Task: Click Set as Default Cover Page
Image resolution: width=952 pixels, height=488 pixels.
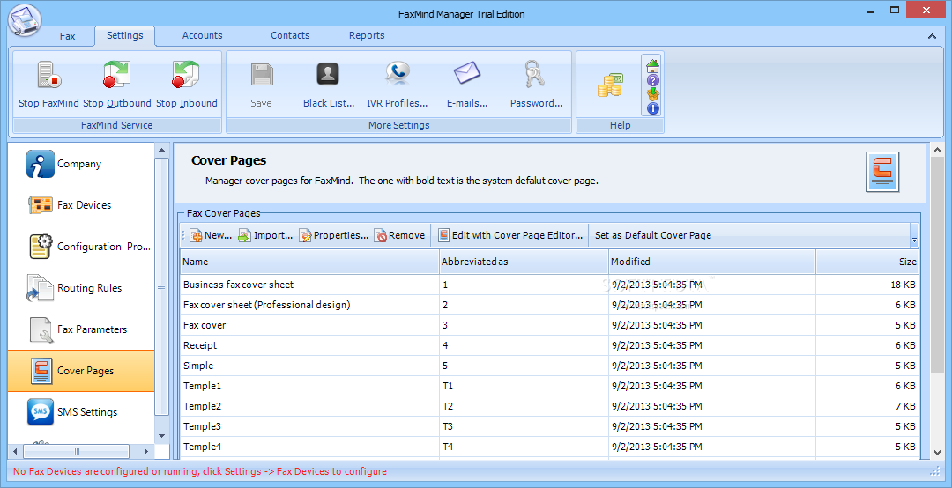Action: [x=652, y=235]
